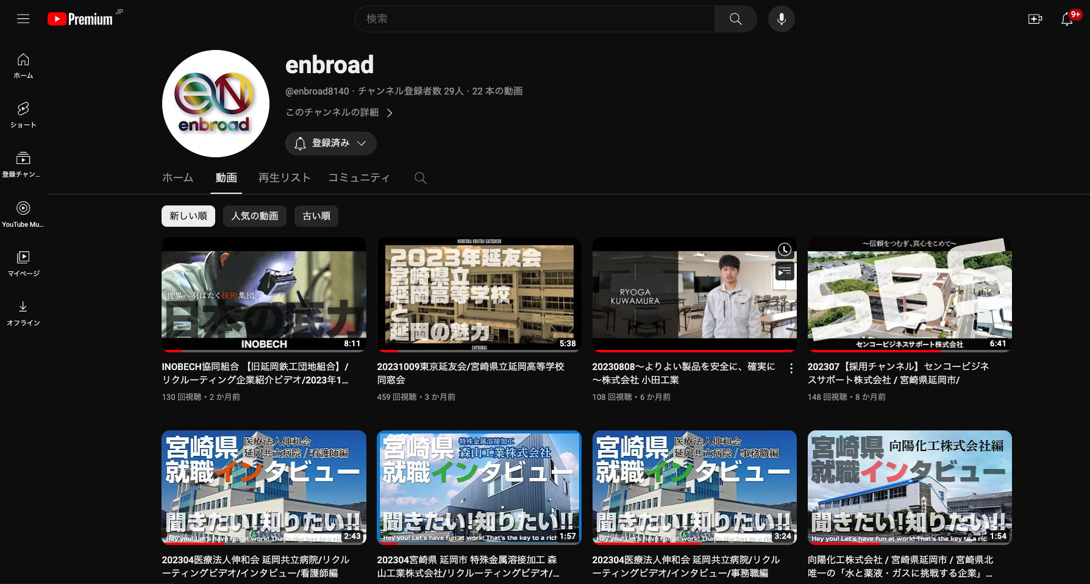
Task: Sort videos by 古い順
Action: click(x=316, y=216)
